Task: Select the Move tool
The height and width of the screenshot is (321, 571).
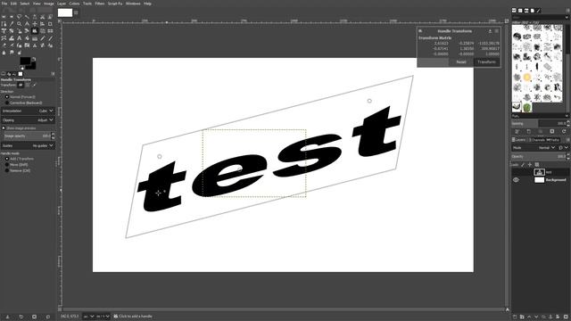Action: 35,24
